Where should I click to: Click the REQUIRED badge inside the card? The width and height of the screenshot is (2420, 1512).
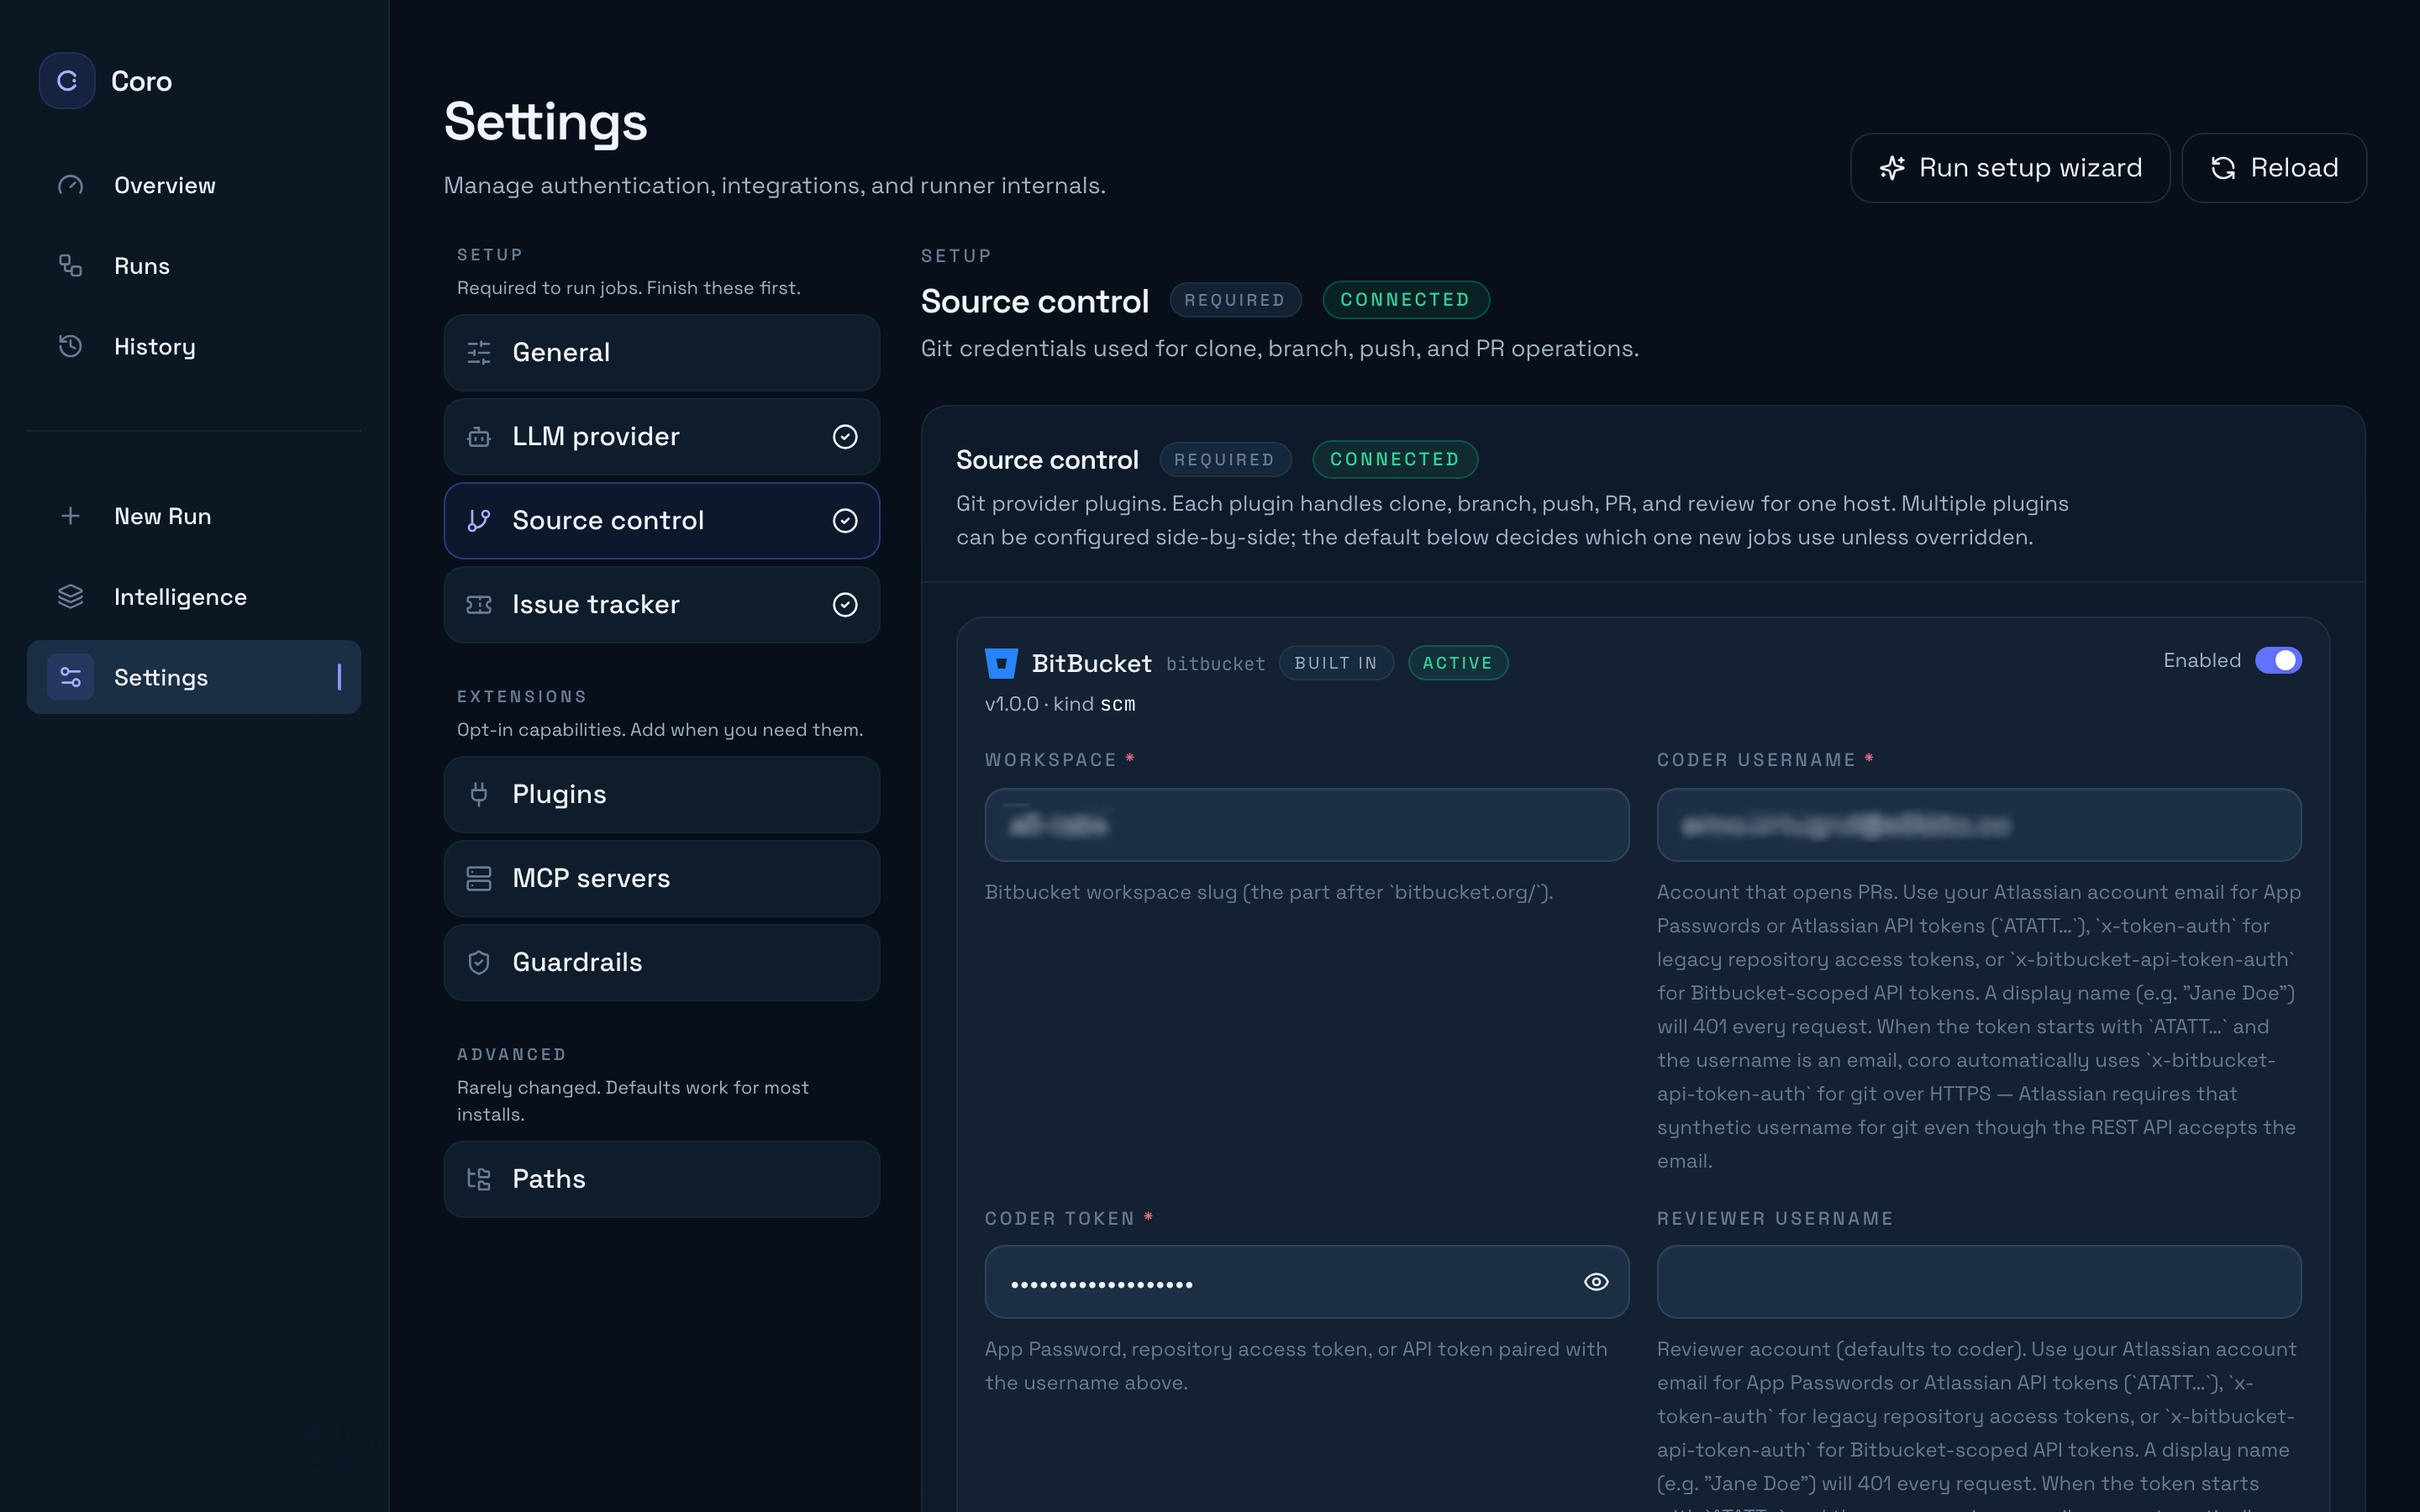(1225, 460)
